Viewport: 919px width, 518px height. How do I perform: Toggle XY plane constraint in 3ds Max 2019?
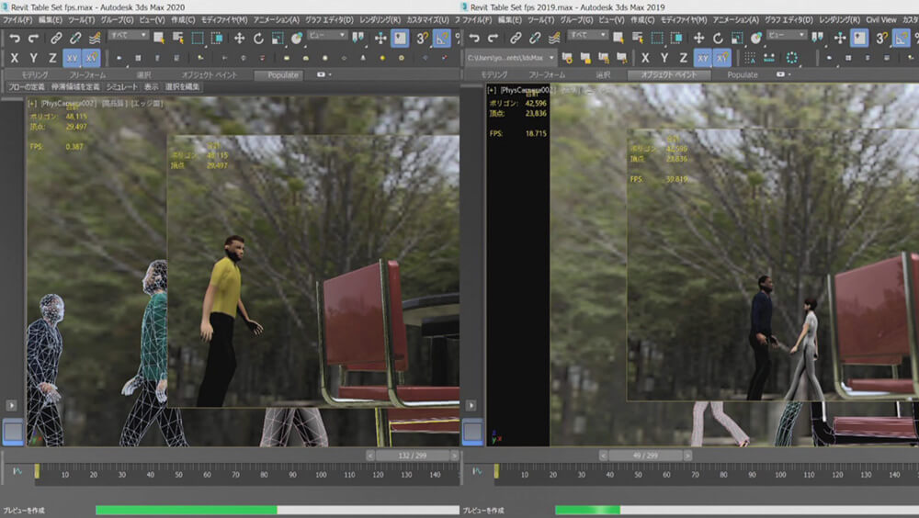[703, 58]
